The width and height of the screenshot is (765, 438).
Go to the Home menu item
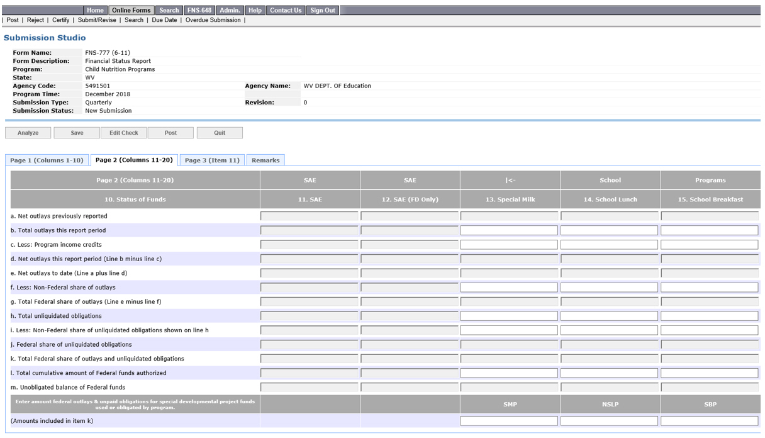click(95, 11)
